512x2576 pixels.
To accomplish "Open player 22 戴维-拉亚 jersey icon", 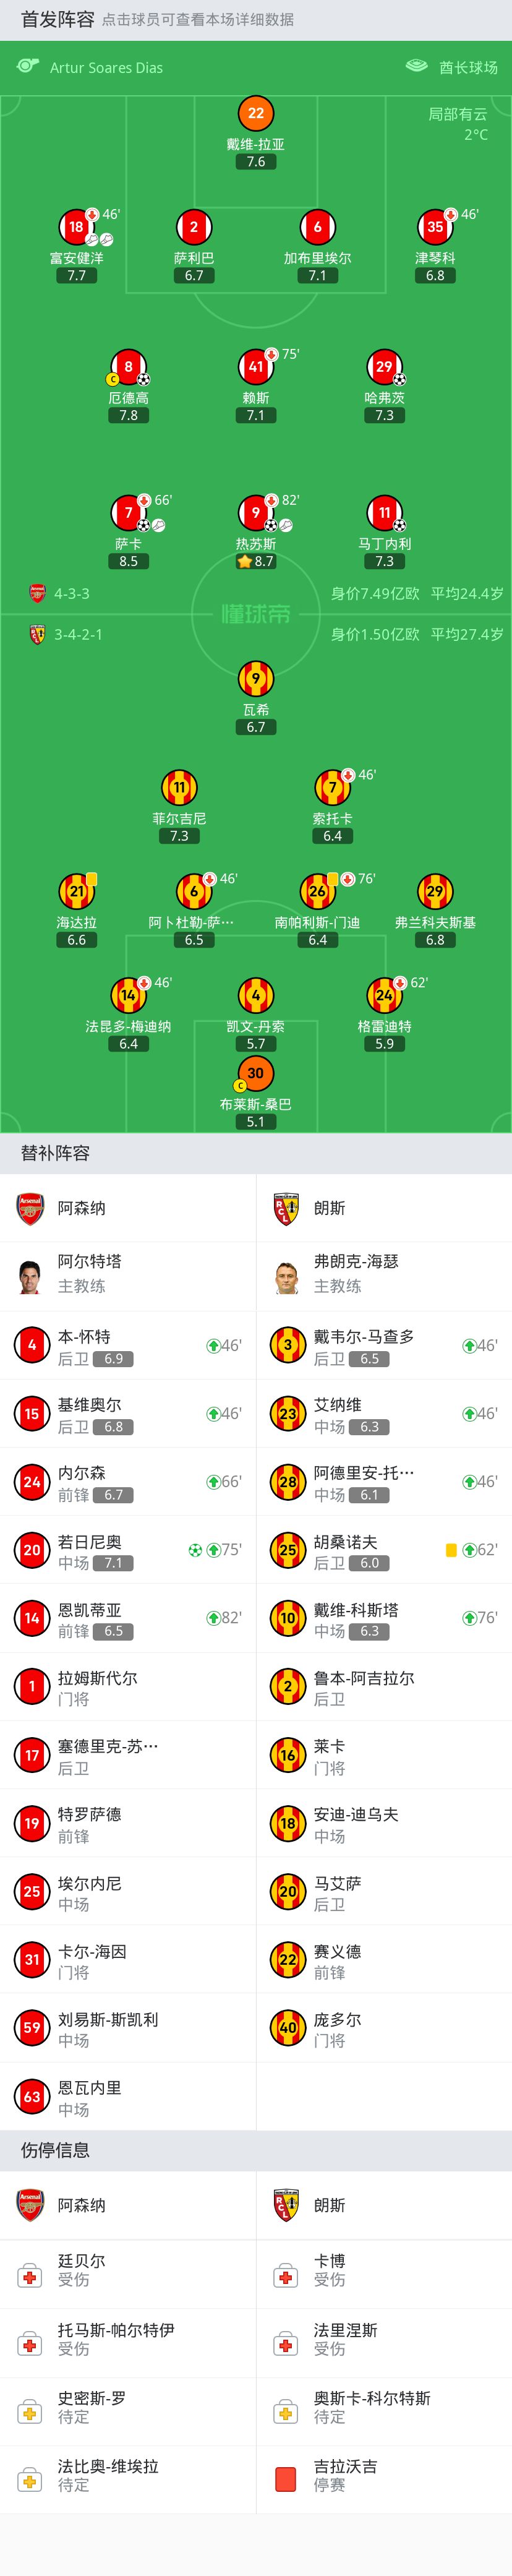I will click(256, 113).
